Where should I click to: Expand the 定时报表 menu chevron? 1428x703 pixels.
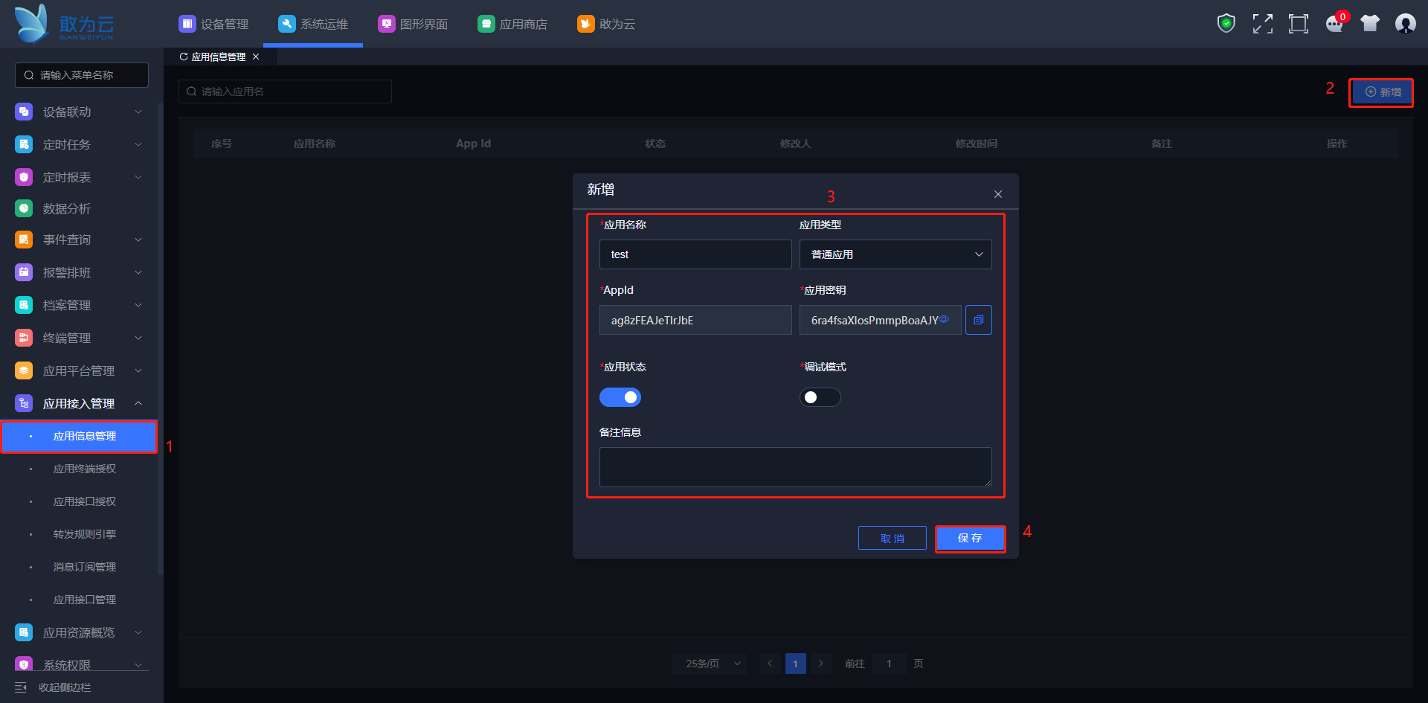point(138,177)
